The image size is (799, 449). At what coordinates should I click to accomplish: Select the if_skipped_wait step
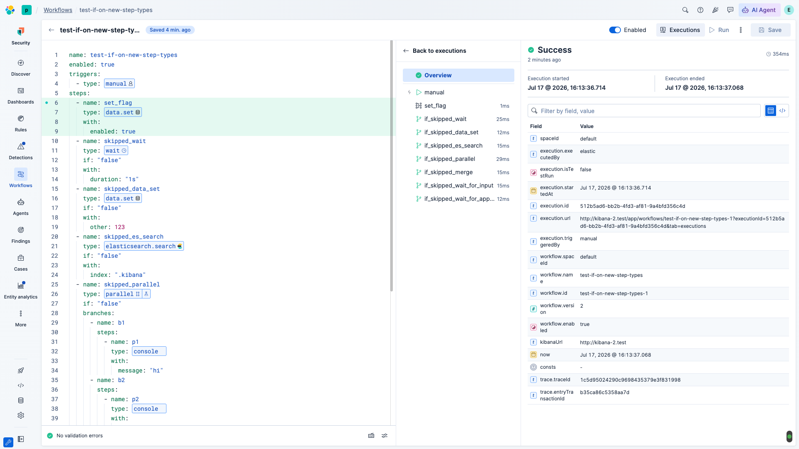pyautogui.click(x=458, y=119)
